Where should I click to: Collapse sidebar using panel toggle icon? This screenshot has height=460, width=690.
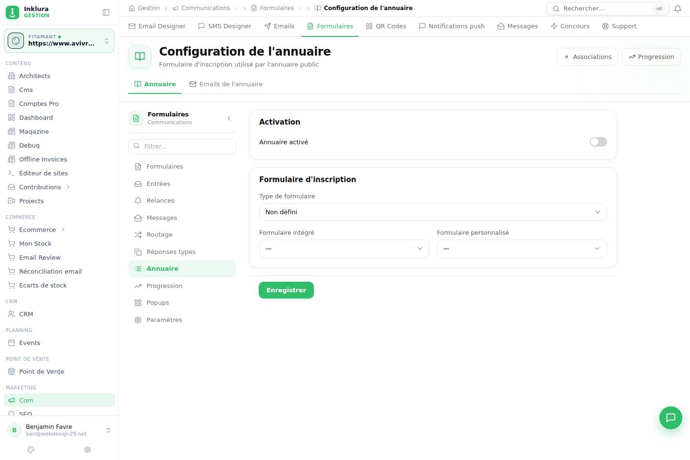[x=106, y=12]
